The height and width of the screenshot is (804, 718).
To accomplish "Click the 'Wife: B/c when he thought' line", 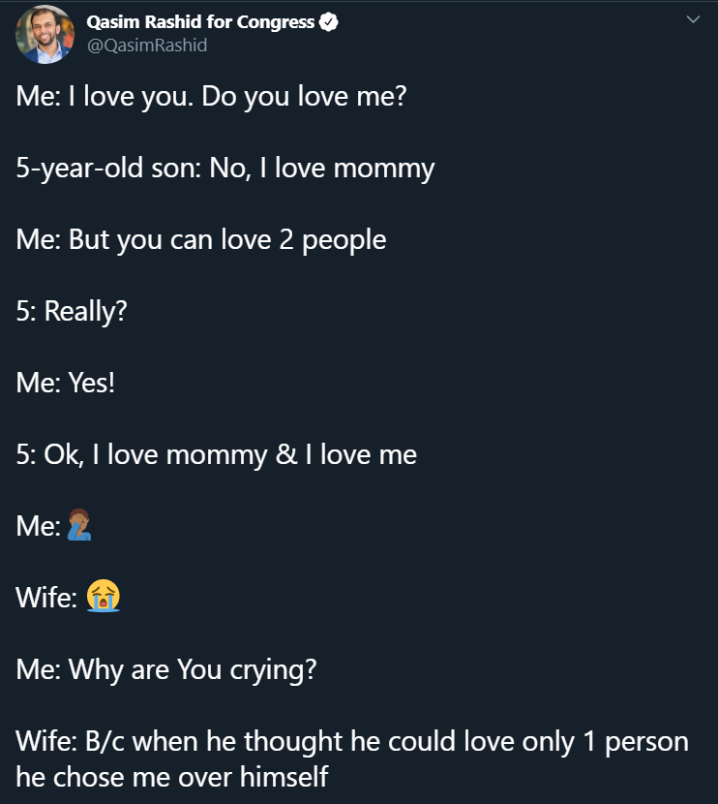I will click(x=352, y=742).
